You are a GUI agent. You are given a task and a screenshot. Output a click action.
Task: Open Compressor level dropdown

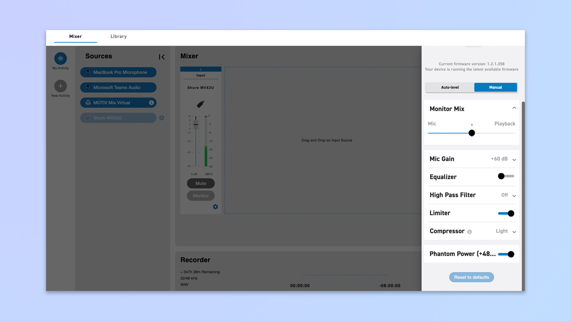(514, 232)
